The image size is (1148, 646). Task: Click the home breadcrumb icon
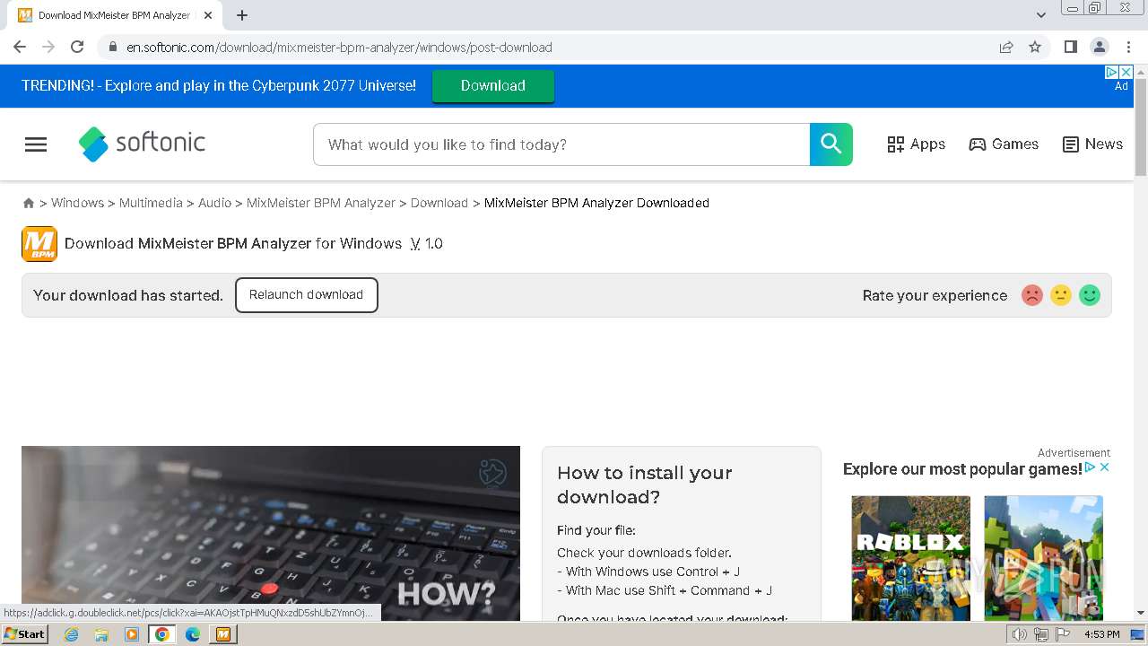[29, 204]
